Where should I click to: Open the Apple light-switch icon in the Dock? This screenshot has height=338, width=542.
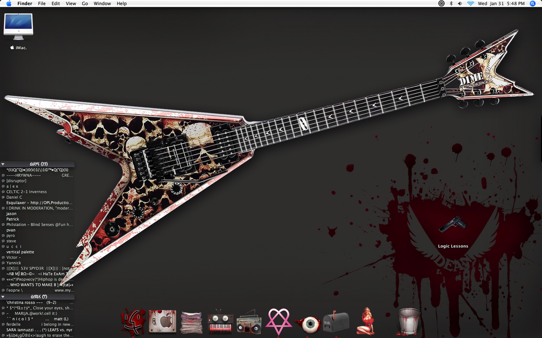pos(162,322)
